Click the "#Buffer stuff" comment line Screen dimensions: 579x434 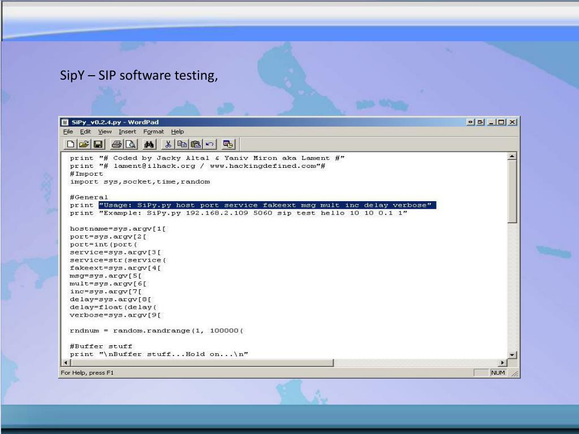[x=101, y=346]
